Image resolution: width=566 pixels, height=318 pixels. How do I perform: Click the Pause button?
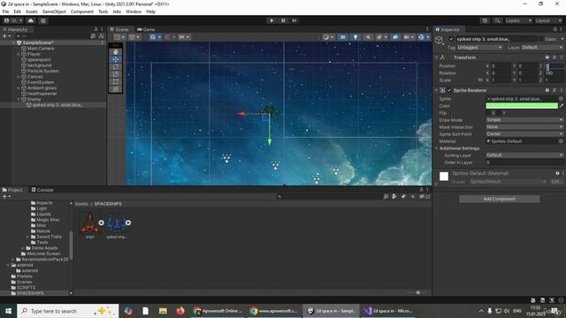coord(283,20)
